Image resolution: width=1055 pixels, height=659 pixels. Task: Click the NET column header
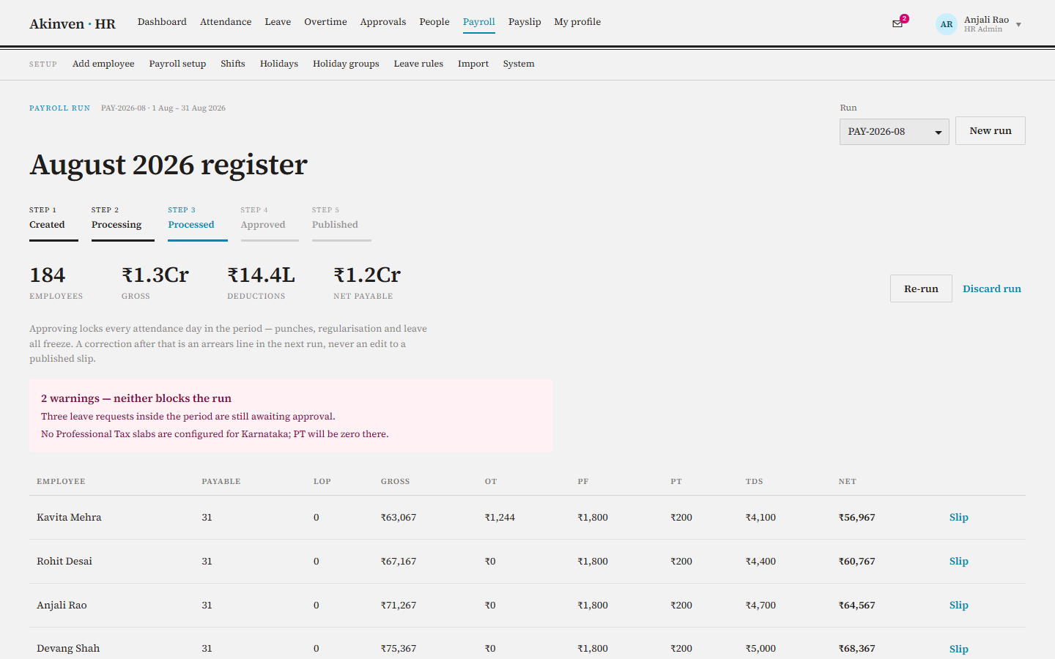pyautogui.click(x=848, y=481)
